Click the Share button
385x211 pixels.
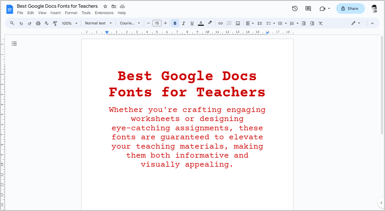pyautogui.click(x=350, y=8)
